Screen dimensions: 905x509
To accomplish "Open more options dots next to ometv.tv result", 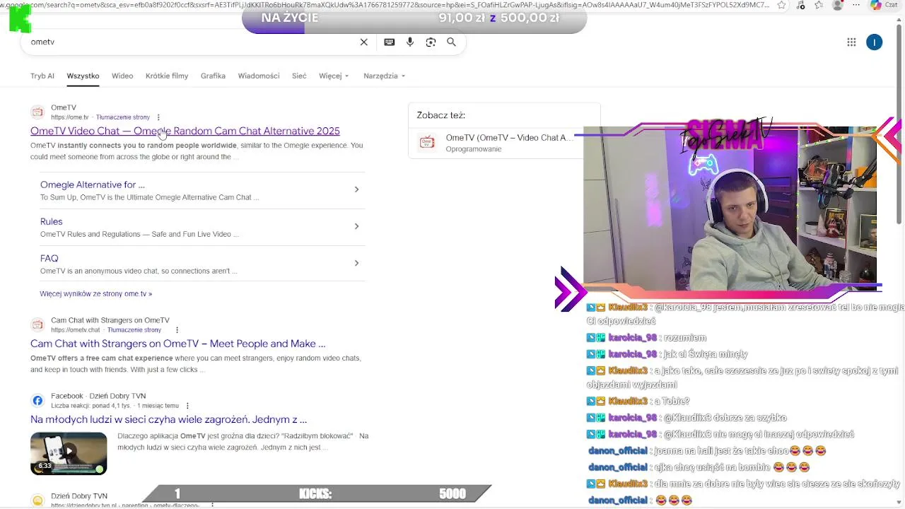I will 158,117.
